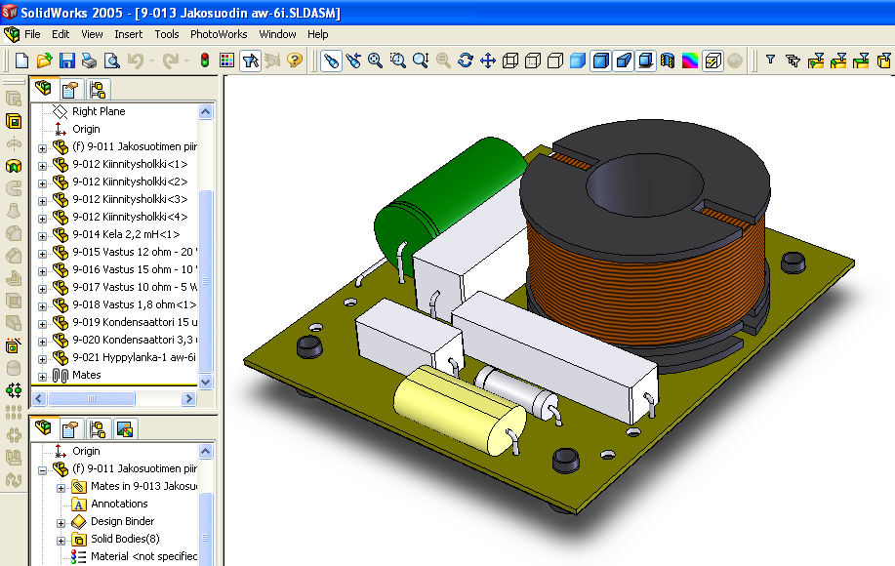Image resolution: width=895 pixels, height=566 pixels.
Task: Click the Zoom to Fit icon
Action: (x=376, y=61)
